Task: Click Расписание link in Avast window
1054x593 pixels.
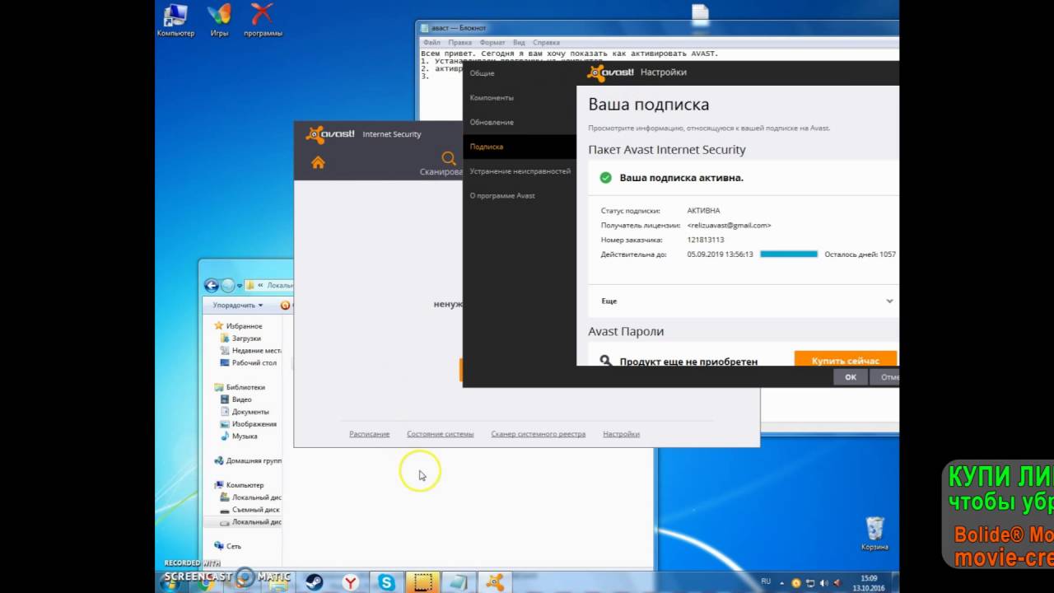Action: coord(369,434)
